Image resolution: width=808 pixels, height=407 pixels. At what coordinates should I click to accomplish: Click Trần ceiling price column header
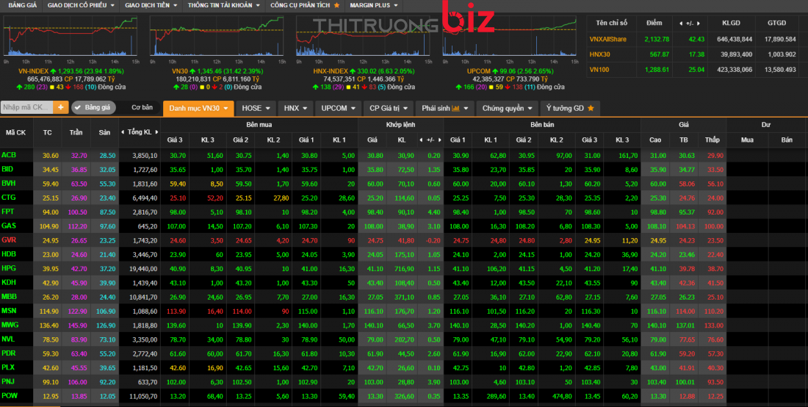(76, 132)
